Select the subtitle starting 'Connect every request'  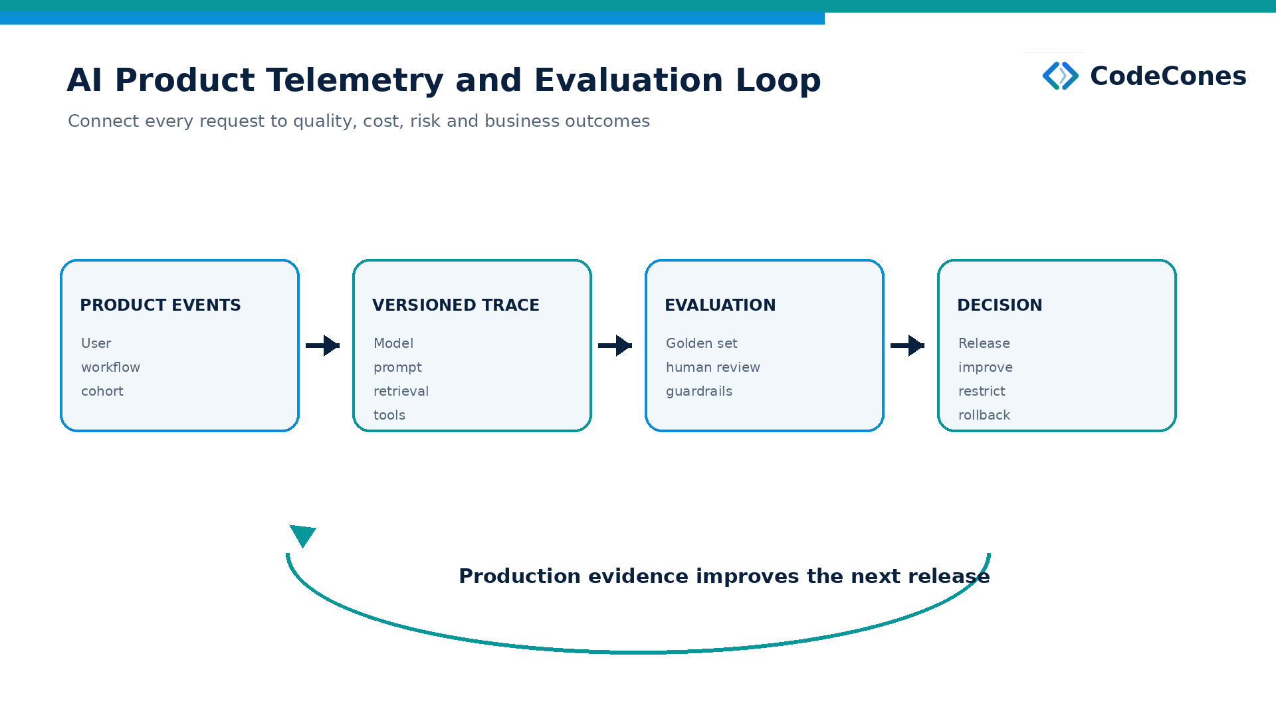[359, 121]
